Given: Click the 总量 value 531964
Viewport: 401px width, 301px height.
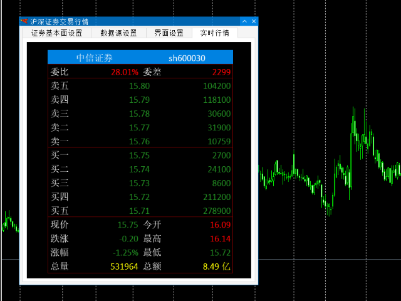Looking at the screenshot, I should (124, 267).
